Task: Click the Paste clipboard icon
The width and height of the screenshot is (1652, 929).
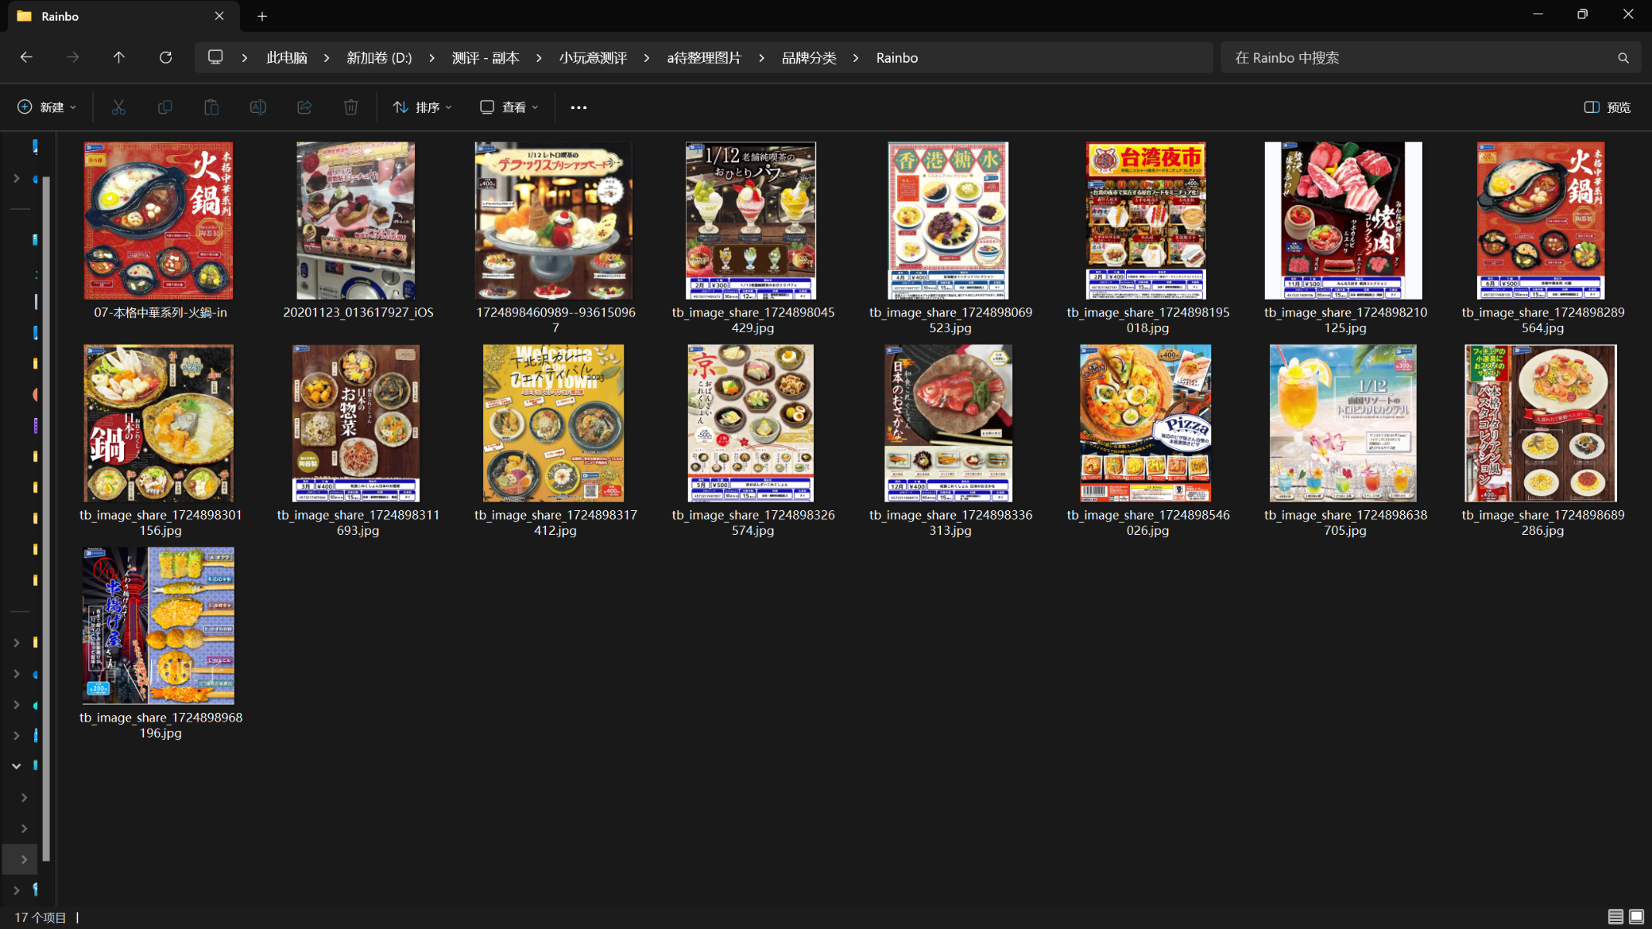Action: pyautogui.click(x=211, y=108)
